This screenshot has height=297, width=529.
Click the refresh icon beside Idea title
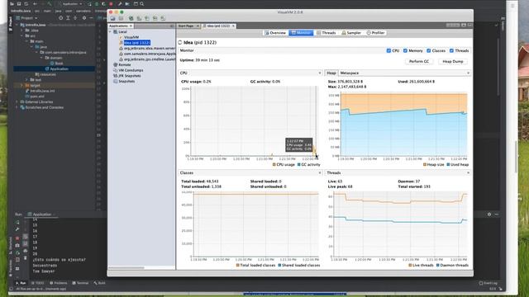(180, 42)
